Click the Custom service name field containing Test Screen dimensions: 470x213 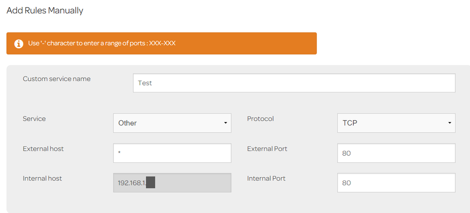pyautogui.click(x=294, y=83)
